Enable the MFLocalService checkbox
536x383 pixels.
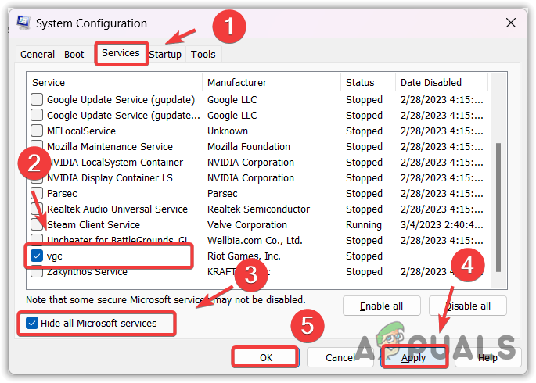[37, 131]
